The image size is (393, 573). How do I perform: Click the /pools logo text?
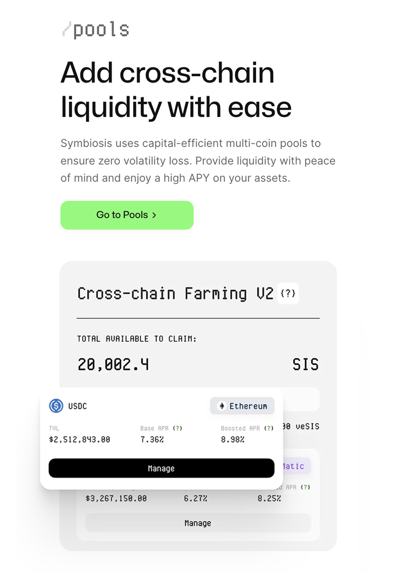click(x=96, y=30)
